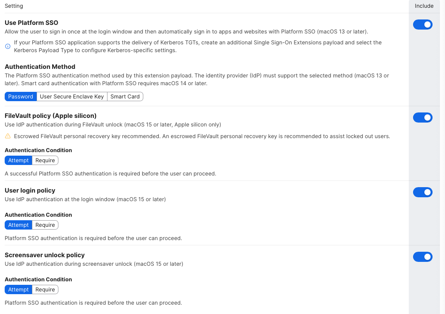Screen dimensions: 445x314
Task: Click the Include column header
Action: tap(424, 6)
